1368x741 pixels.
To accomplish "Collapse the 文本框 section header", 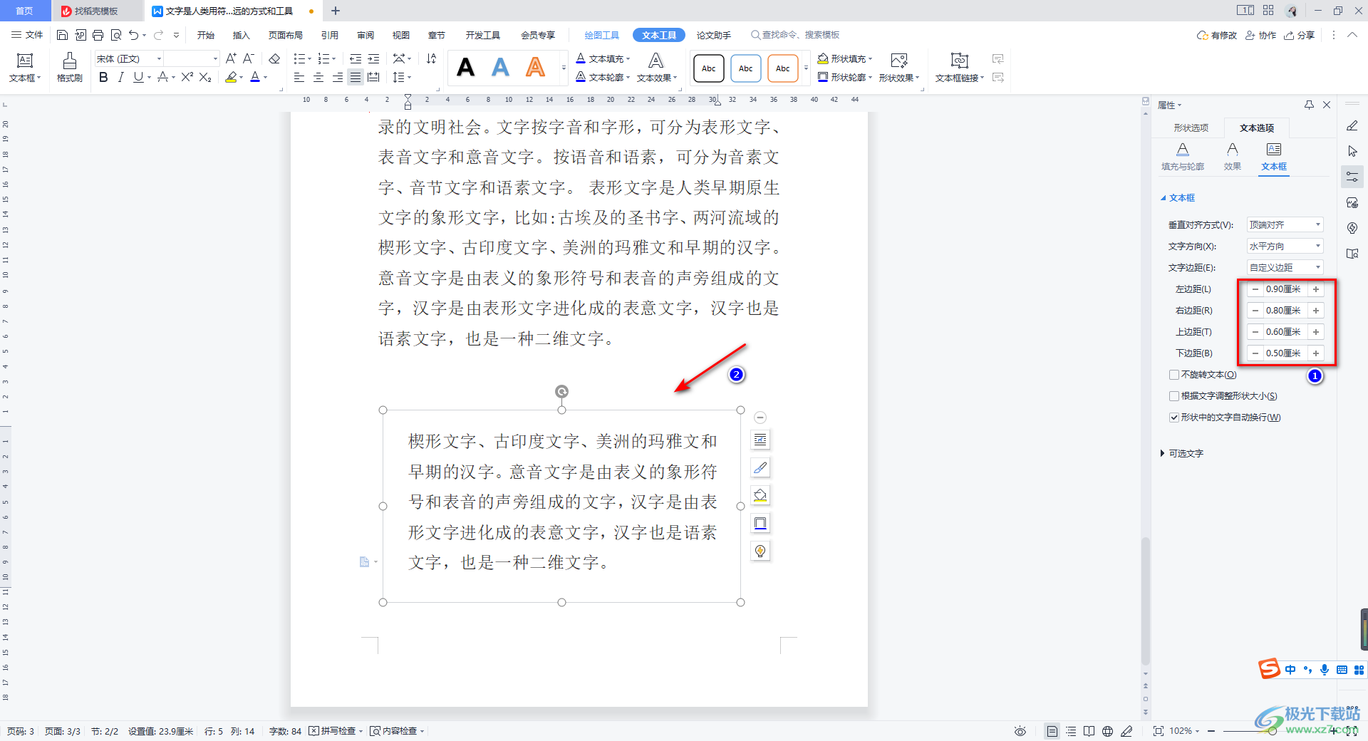I will [1178, 197].
